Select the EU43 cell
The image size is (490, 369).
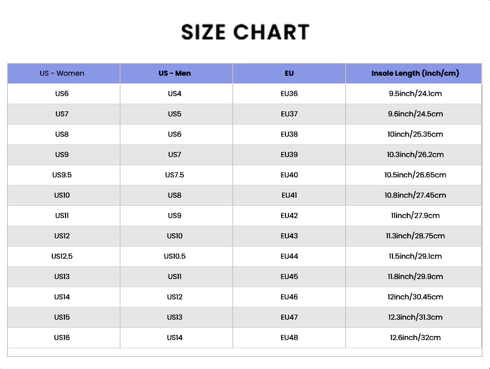pyautogui.click(x=289, y=236)
